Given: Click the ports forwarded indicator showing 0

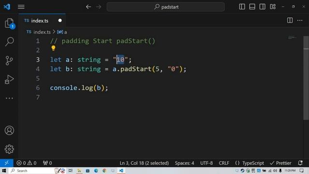Looking at the screenshot, I should [47, 163].
